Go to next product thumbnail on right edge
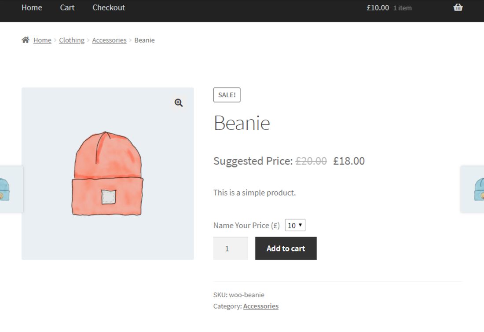Screen dimensions: 484x332 click(x=474, y=189)
